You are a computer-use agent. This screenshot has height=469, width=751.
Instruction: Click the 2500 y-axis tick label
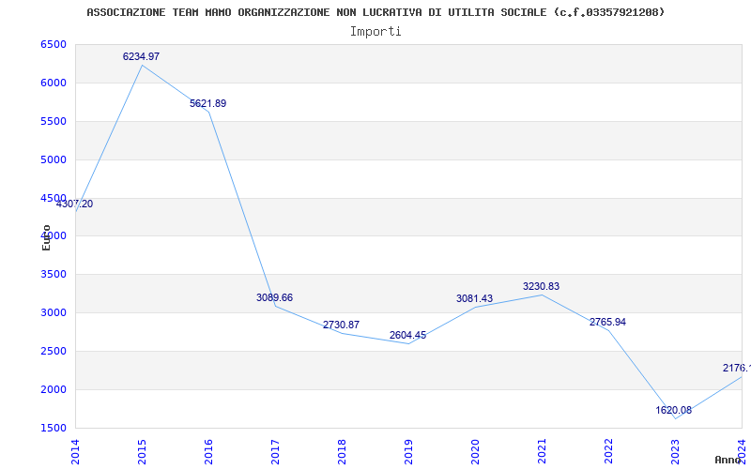pos(54,351)
